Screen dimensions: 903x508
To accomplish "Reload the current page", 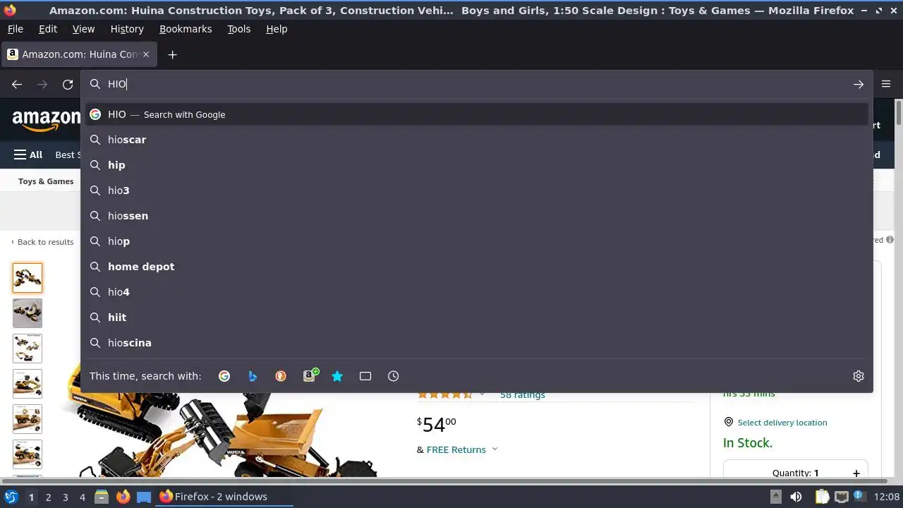I will coord(68,84).
